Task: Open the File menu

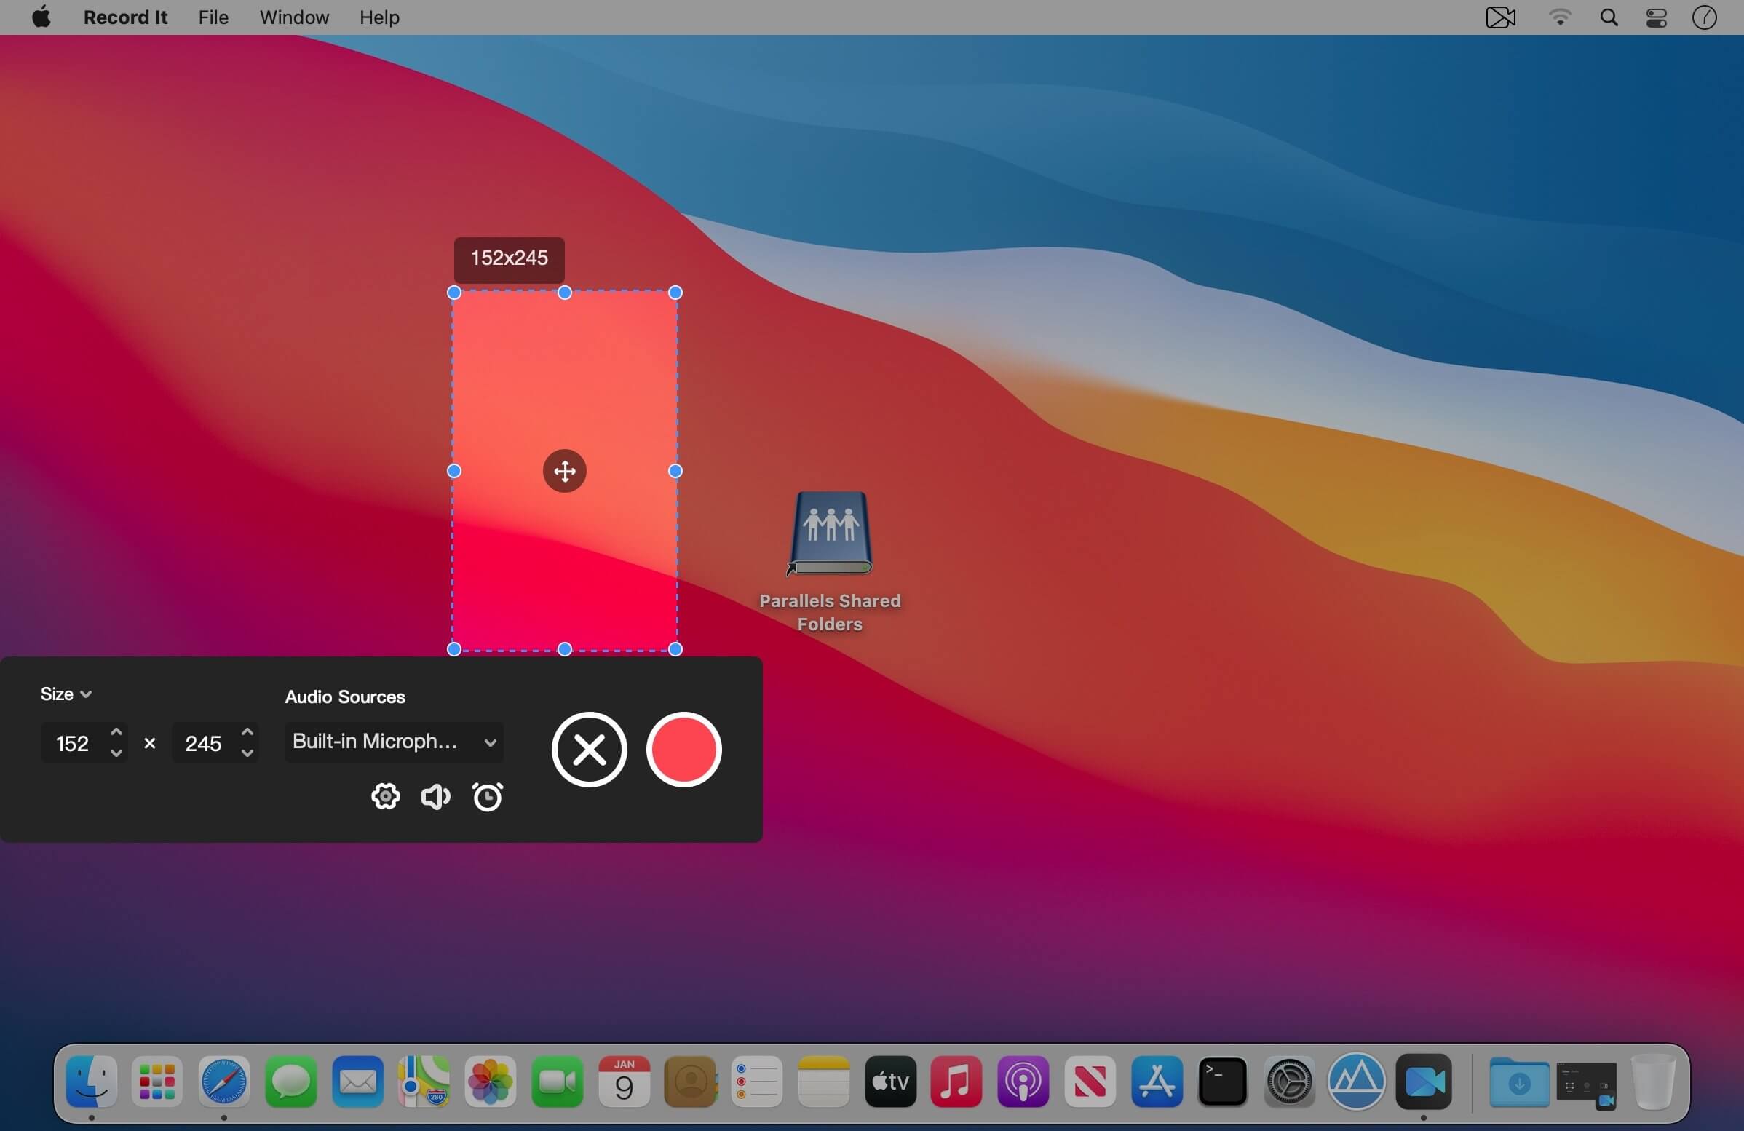Action: tap(213, 17)
